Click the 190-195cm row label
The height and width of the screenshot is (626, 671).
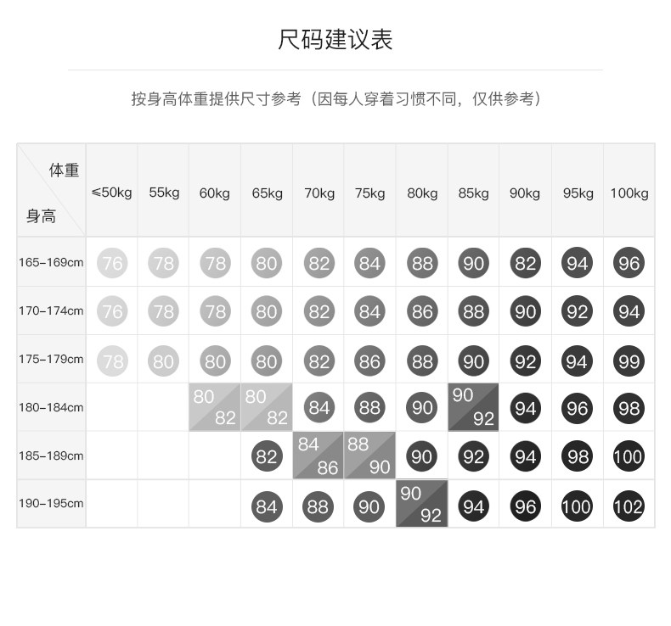[x=51, y=503]
